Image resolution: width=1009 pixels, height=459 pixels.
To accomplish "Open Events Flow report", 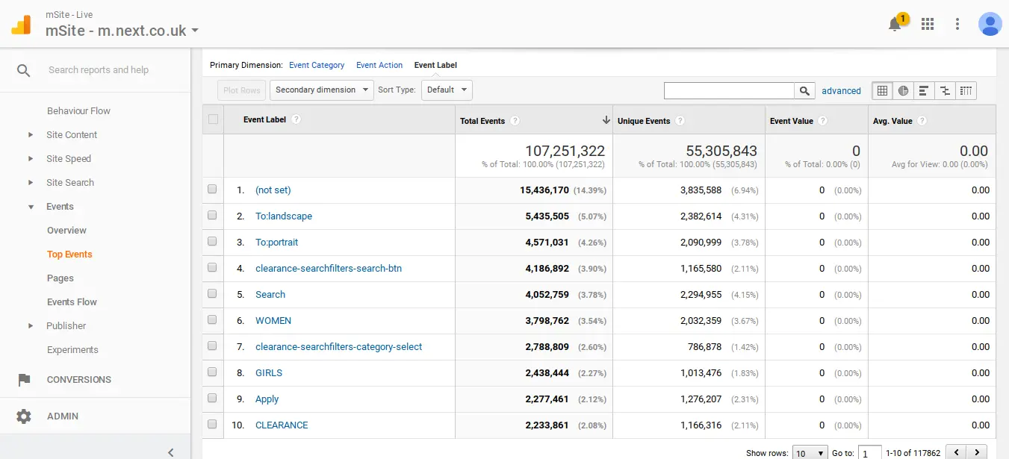I will click(x=72, y=302).
